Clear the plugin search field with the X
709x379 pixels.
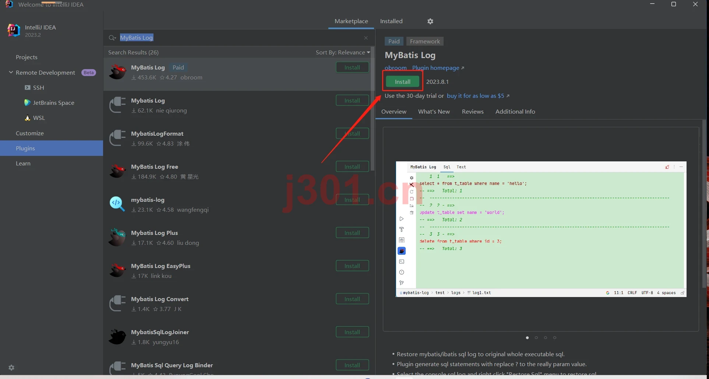coord(366,38)
